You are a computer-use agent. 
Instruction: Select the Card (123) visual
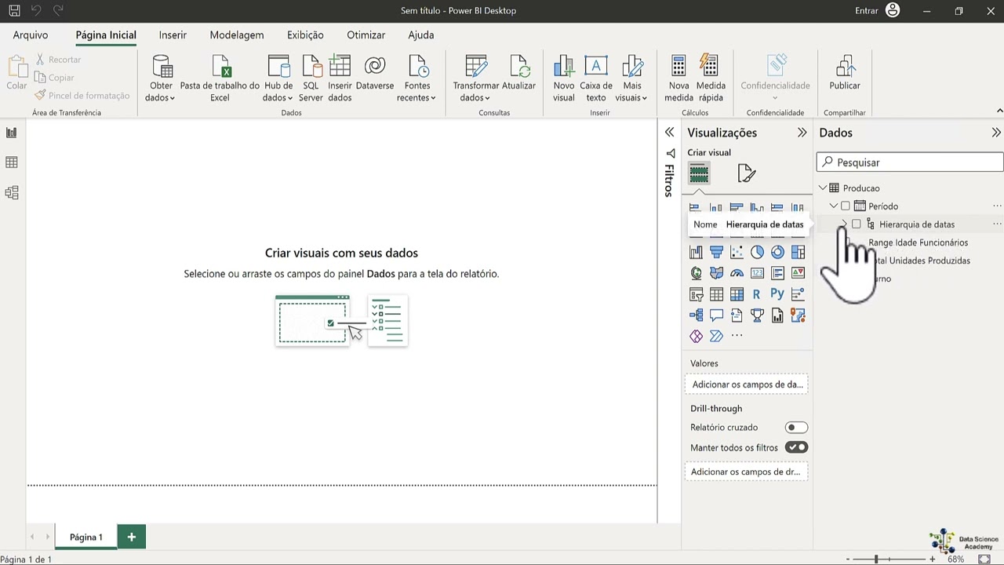point(757,273)
